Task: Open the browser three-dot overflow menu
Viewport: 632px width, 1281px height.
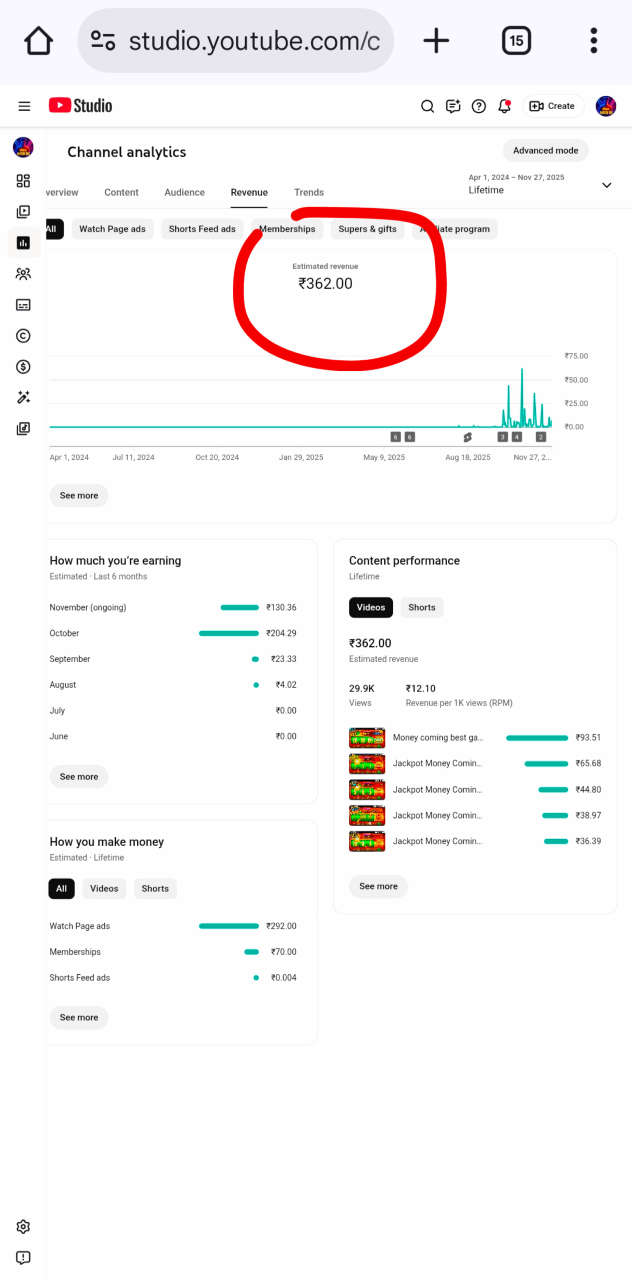Action: [593, 41]
